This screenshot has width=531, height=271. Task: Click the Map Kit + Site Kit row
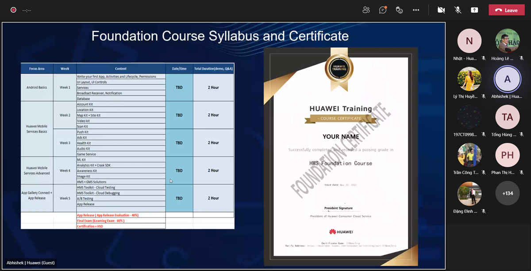[121, 115]
